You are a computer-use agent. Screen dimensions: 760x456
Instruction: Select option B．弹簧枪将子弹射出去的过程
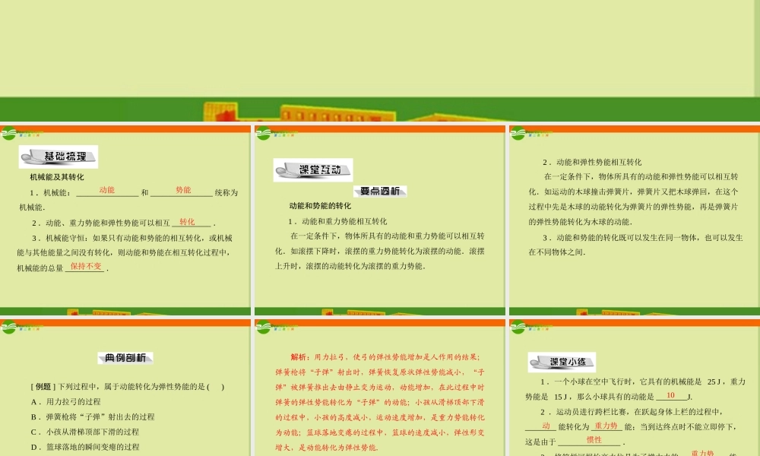(93, 416)
